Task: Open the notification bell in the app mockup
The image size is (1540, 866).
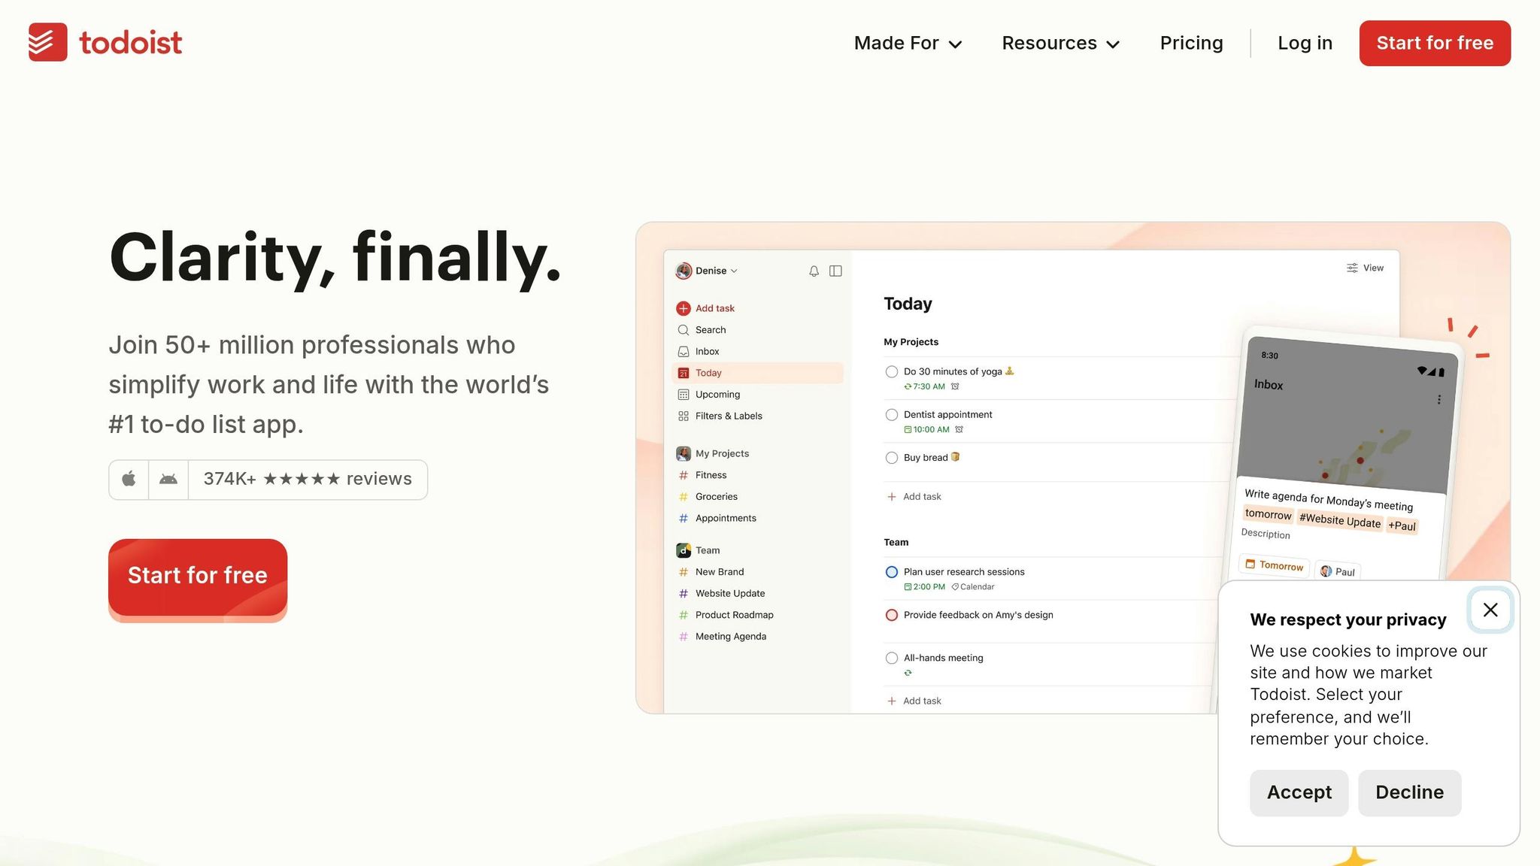Action: pyautogui.click(x=814, y=271)
